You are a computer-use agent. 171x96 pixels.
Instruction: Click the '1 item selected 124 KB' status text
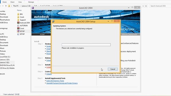pyautogui.click(x=11, y=94)
